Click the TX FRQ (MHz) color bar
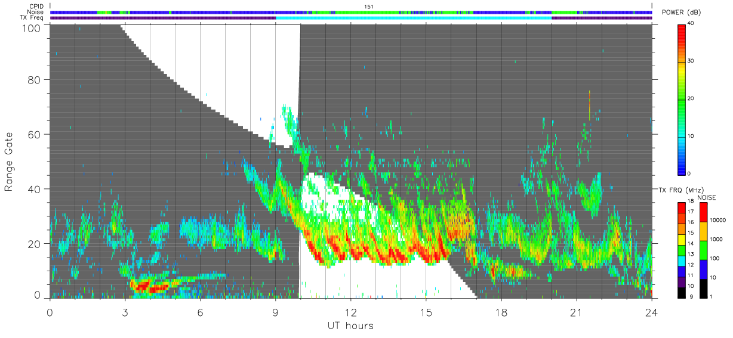The height and width of the screenshot is (338, 733). [x=682, y=250]
